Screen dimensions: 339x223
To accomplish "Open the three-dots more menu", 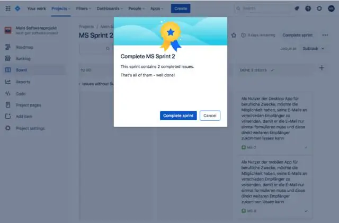I will tap(325, 35).
